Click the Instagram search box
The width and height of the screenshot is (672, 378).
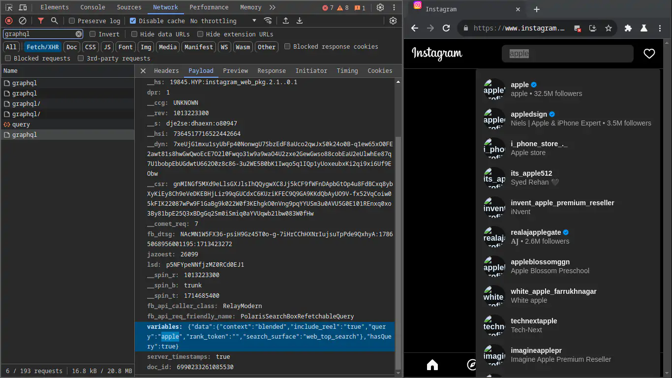coord(568,54)
